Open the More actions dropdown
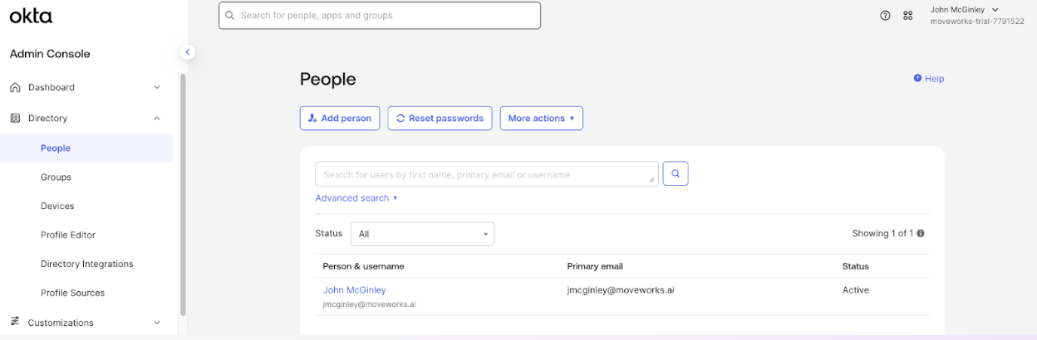The height and width of the screenshot is (340, 1037). tap(541, 119)
